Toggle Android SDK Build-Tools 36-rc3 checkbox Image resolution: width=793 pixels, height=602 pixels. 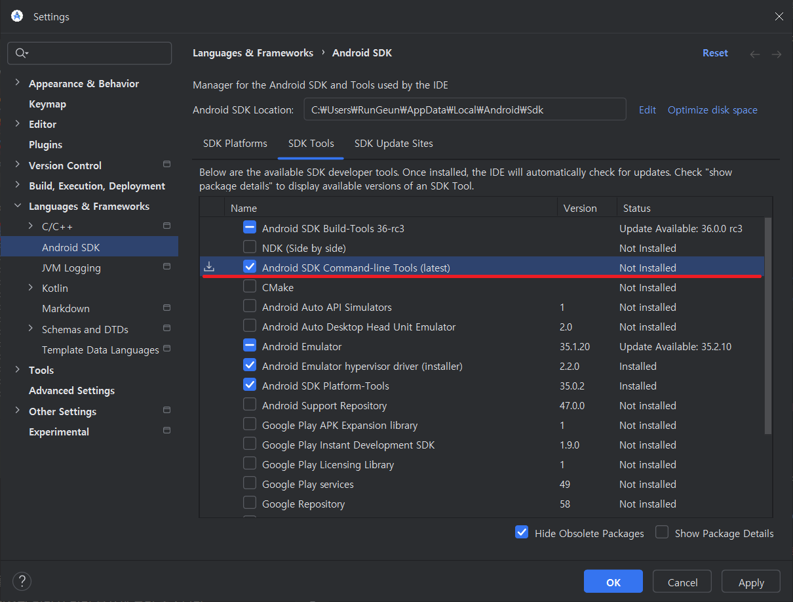click(x=250, y=228)
